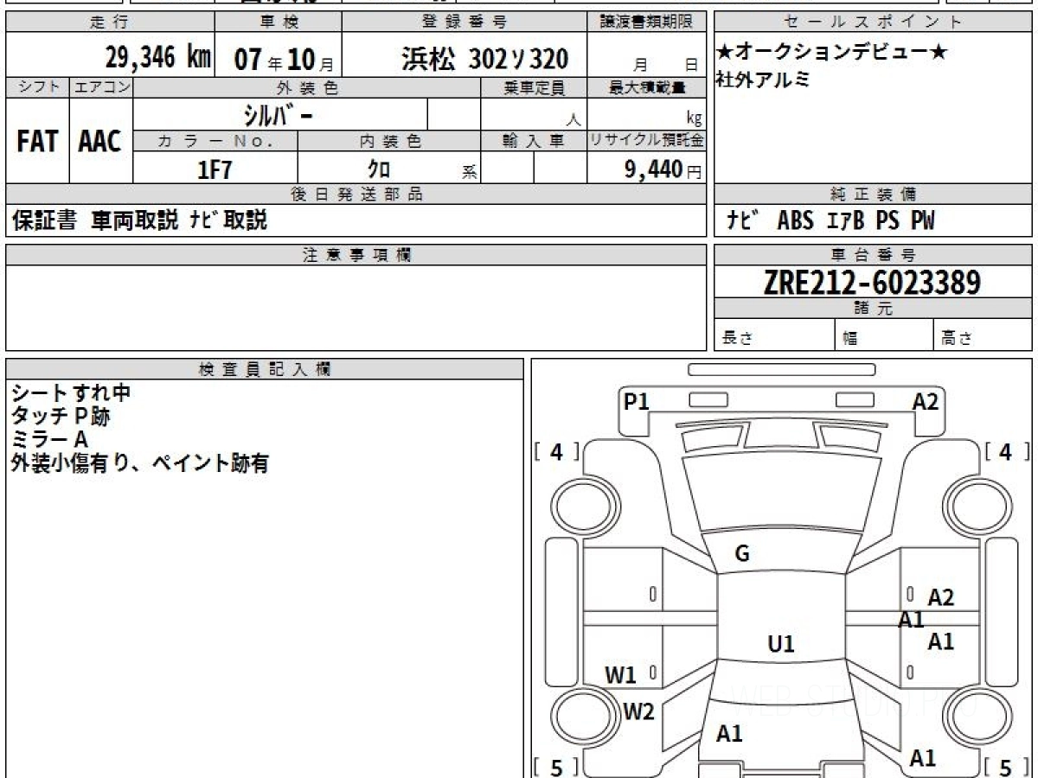The image size is (1038, 778).
Task: Select the 走行 header cell
Action: pyautogui.click(x=109, y=22)
